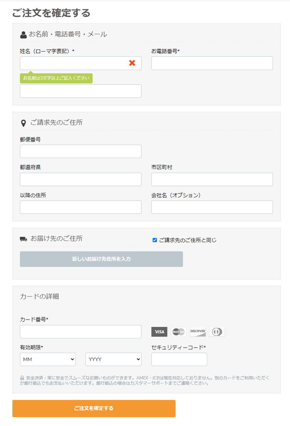Uncheck ご請求先のご住所と同じ checkbox

155,240
